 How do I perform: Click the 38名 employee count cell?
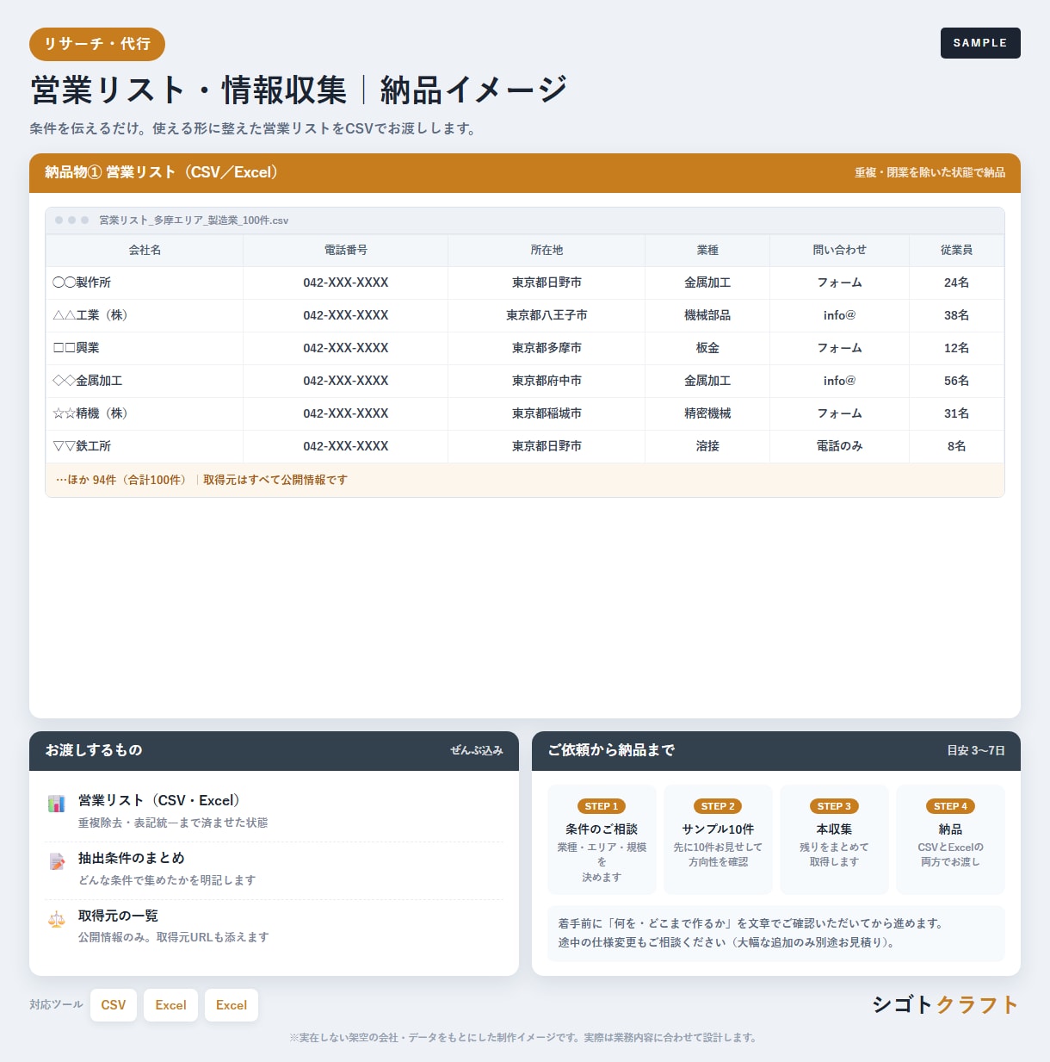click(957, 315)
